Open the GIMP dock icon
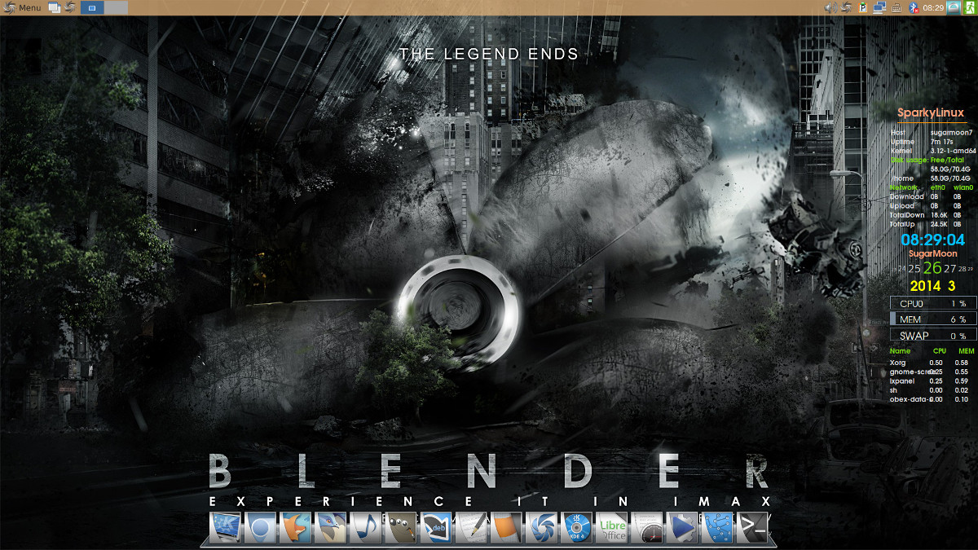Viewport: 978px width, 550px height. coord(400,529)
